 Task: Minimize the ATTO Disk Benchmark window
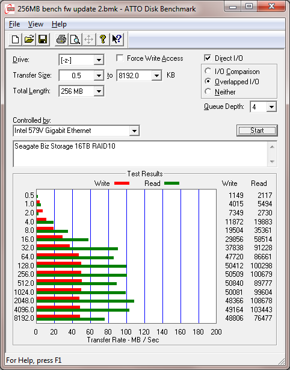click(233, 7)
